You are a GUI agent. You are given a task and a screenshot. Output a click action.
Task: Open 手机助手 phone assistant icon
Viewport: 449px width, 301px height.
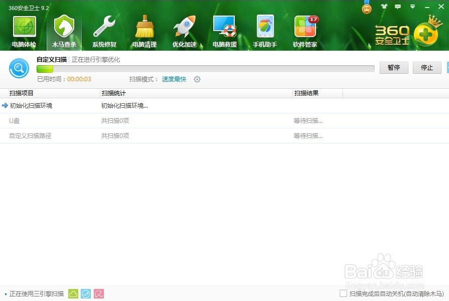[x=264, y=32]
